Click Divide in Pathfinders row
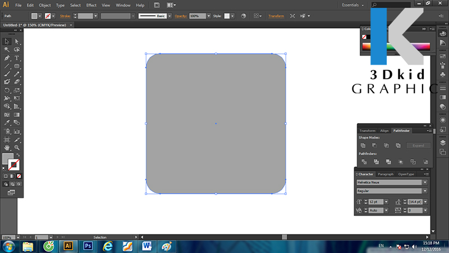This screenshot has height=253, width=449. coord(364,162)
